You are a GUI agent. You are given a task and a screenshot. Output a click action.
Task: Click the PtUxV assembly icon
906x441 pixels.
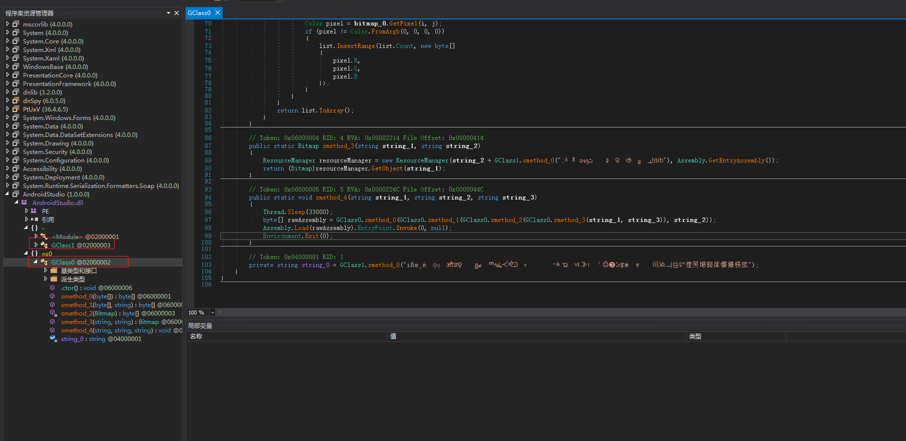point(16,109)
